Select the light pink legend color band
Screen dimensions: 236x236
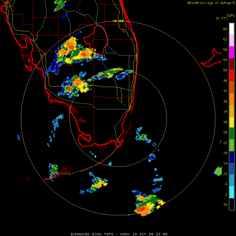coord(232,40)
